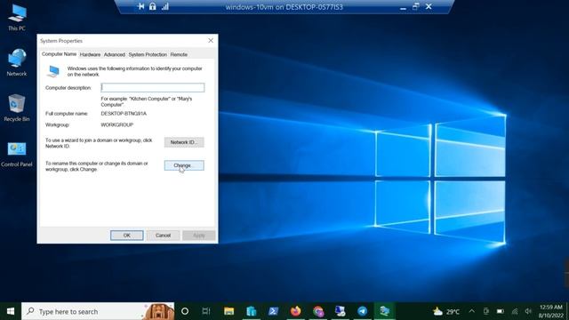
Task: Switch to the Advanced tab
Action: point(115,54)
